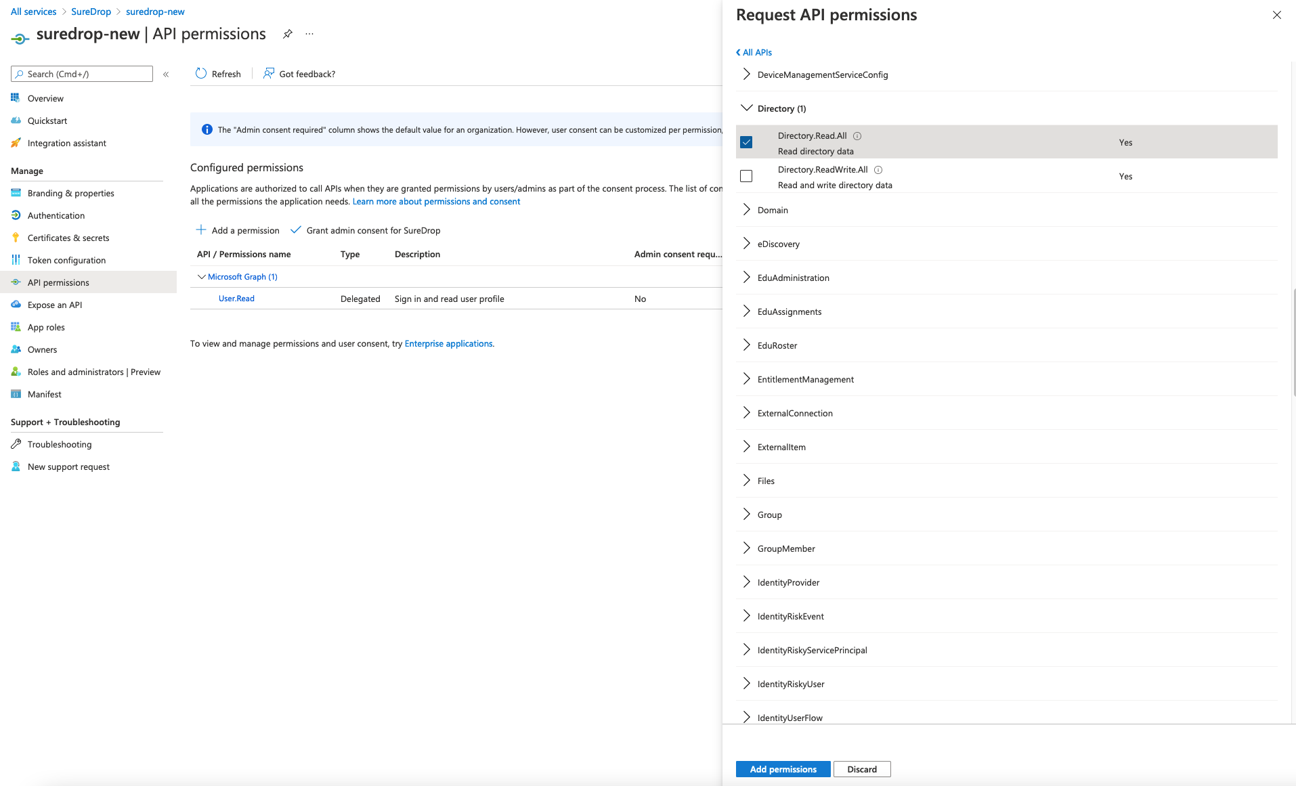Sort by API / Permissions name column header

244,255
